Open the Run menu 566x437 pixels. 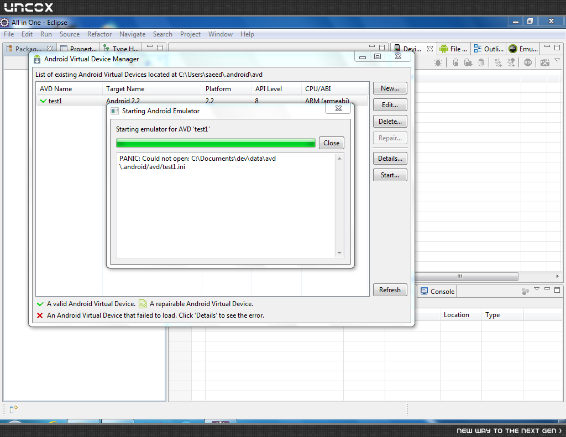point(46,34)
